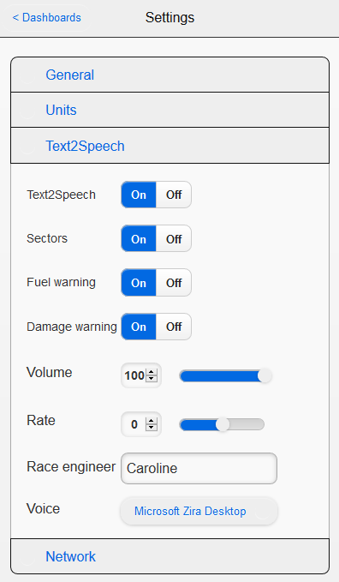Screen dimensions: 339x582
Task: Disable Fuel warning
Action: pyautogui.click(x=174, y=283)
